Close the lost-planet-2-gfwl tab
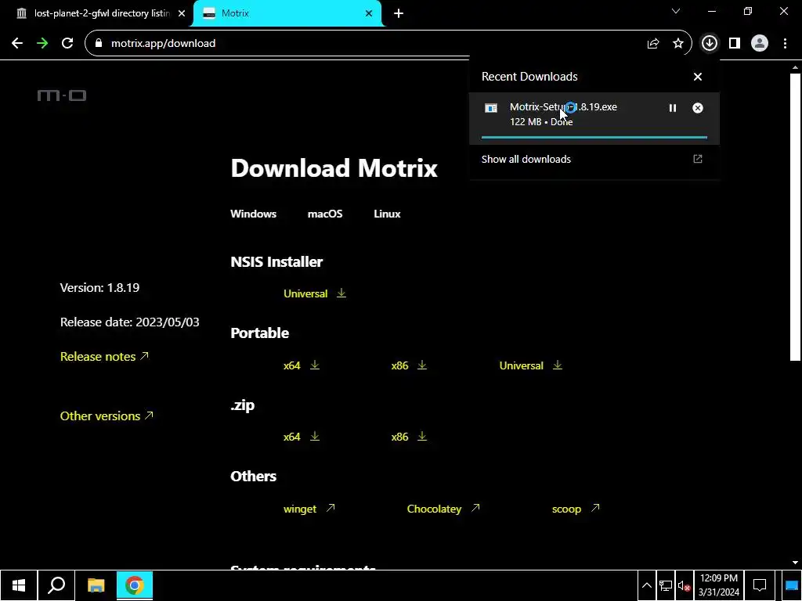 182,13
